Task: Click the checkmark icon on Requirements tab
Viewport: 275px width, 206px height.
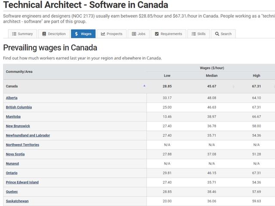Action: (157, 34)
